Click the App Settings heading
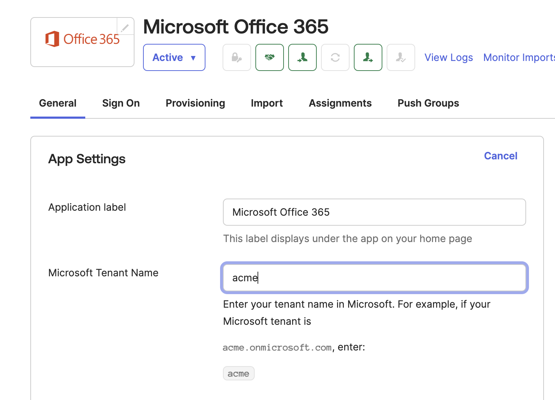Screen dimensions: 555x400 pos(87,159)
